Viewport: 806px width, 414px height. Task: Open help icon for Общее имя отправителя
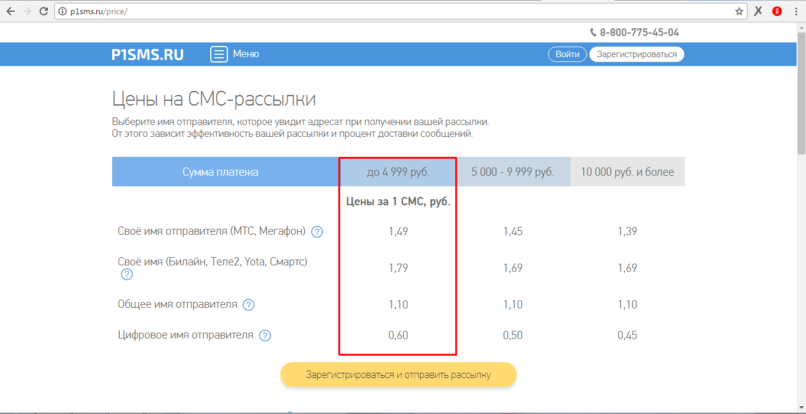click(249, 305)
